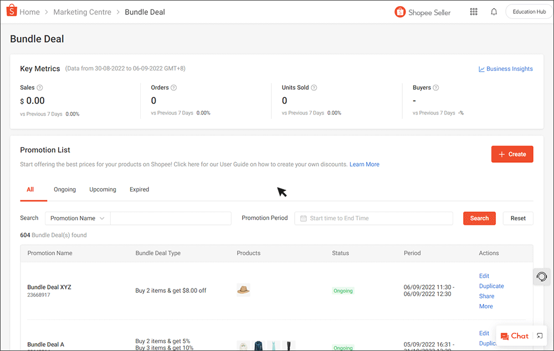Switch to the Ongoing tab

pyautogui.click(x=65, y=189)
